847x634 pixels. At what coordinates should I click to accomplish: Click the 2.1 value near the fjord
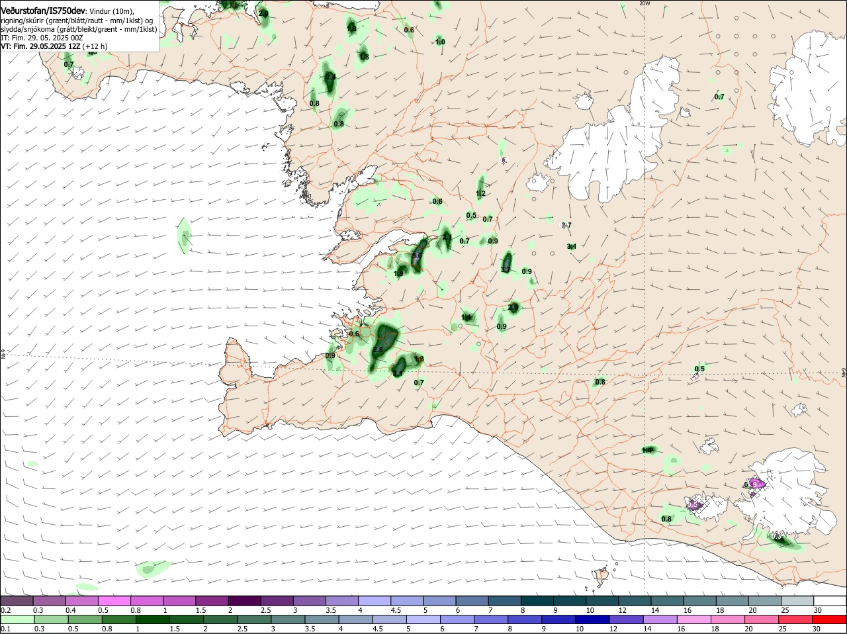[x=447, y=237]
